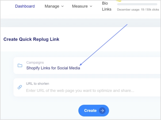The height and width of the screenshot is (120, 161).
Task: Click the December usage clicks text
Action: pos(138,10)
